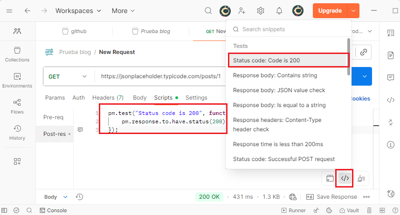Click the invite collaborators icon
The height and width of the screenshot is (215, 400).
242,11
